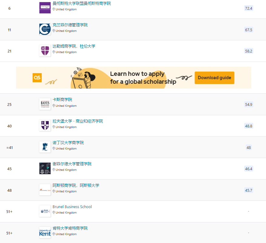Click the Brunel University London logo
The width and height of the screenshot is (266, 243).
45,211
